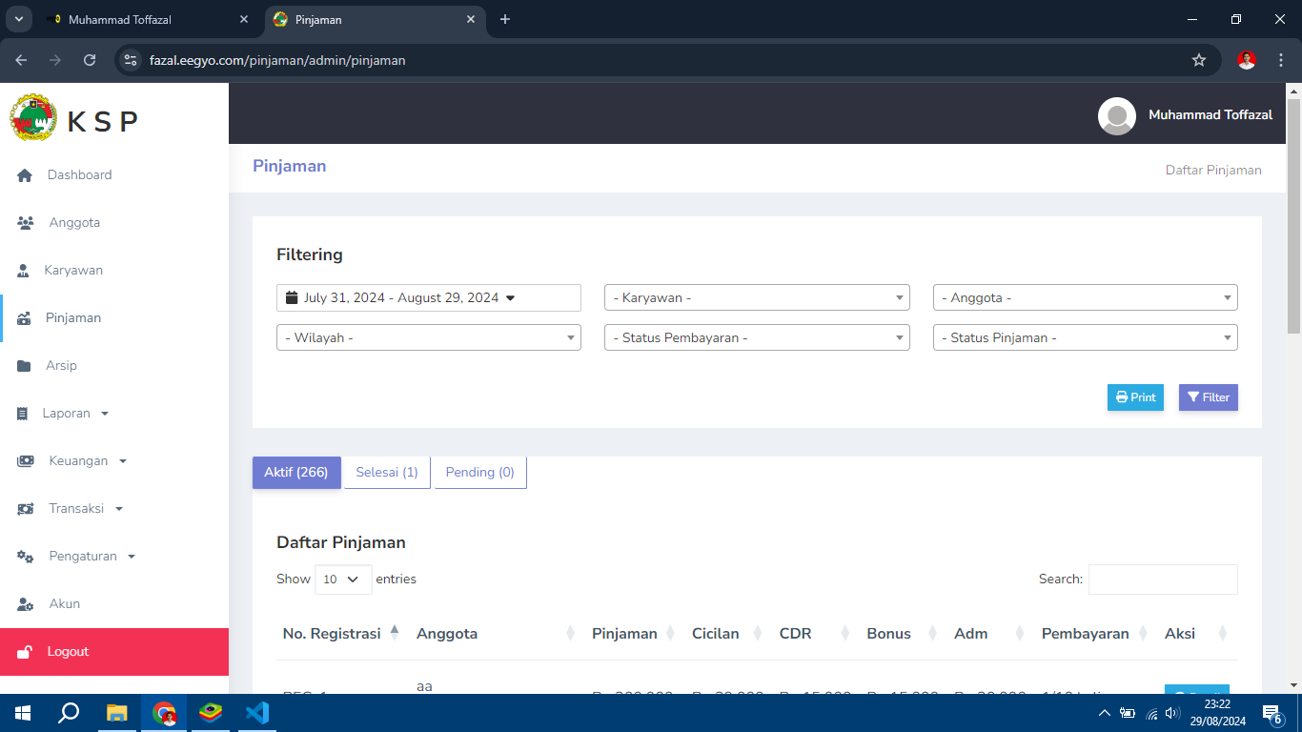Image resolution: width=1302 pixels, height=732 pixels.
Task: Sort table by Anggota column
Action: (x=446, y=634)
